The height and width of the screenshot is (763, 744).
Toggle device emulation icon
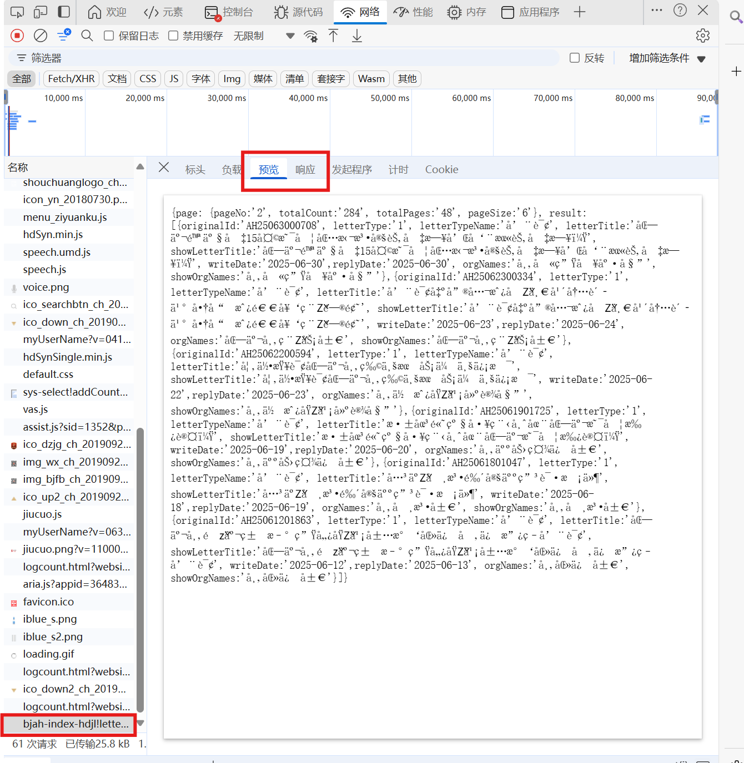[41, 12]
